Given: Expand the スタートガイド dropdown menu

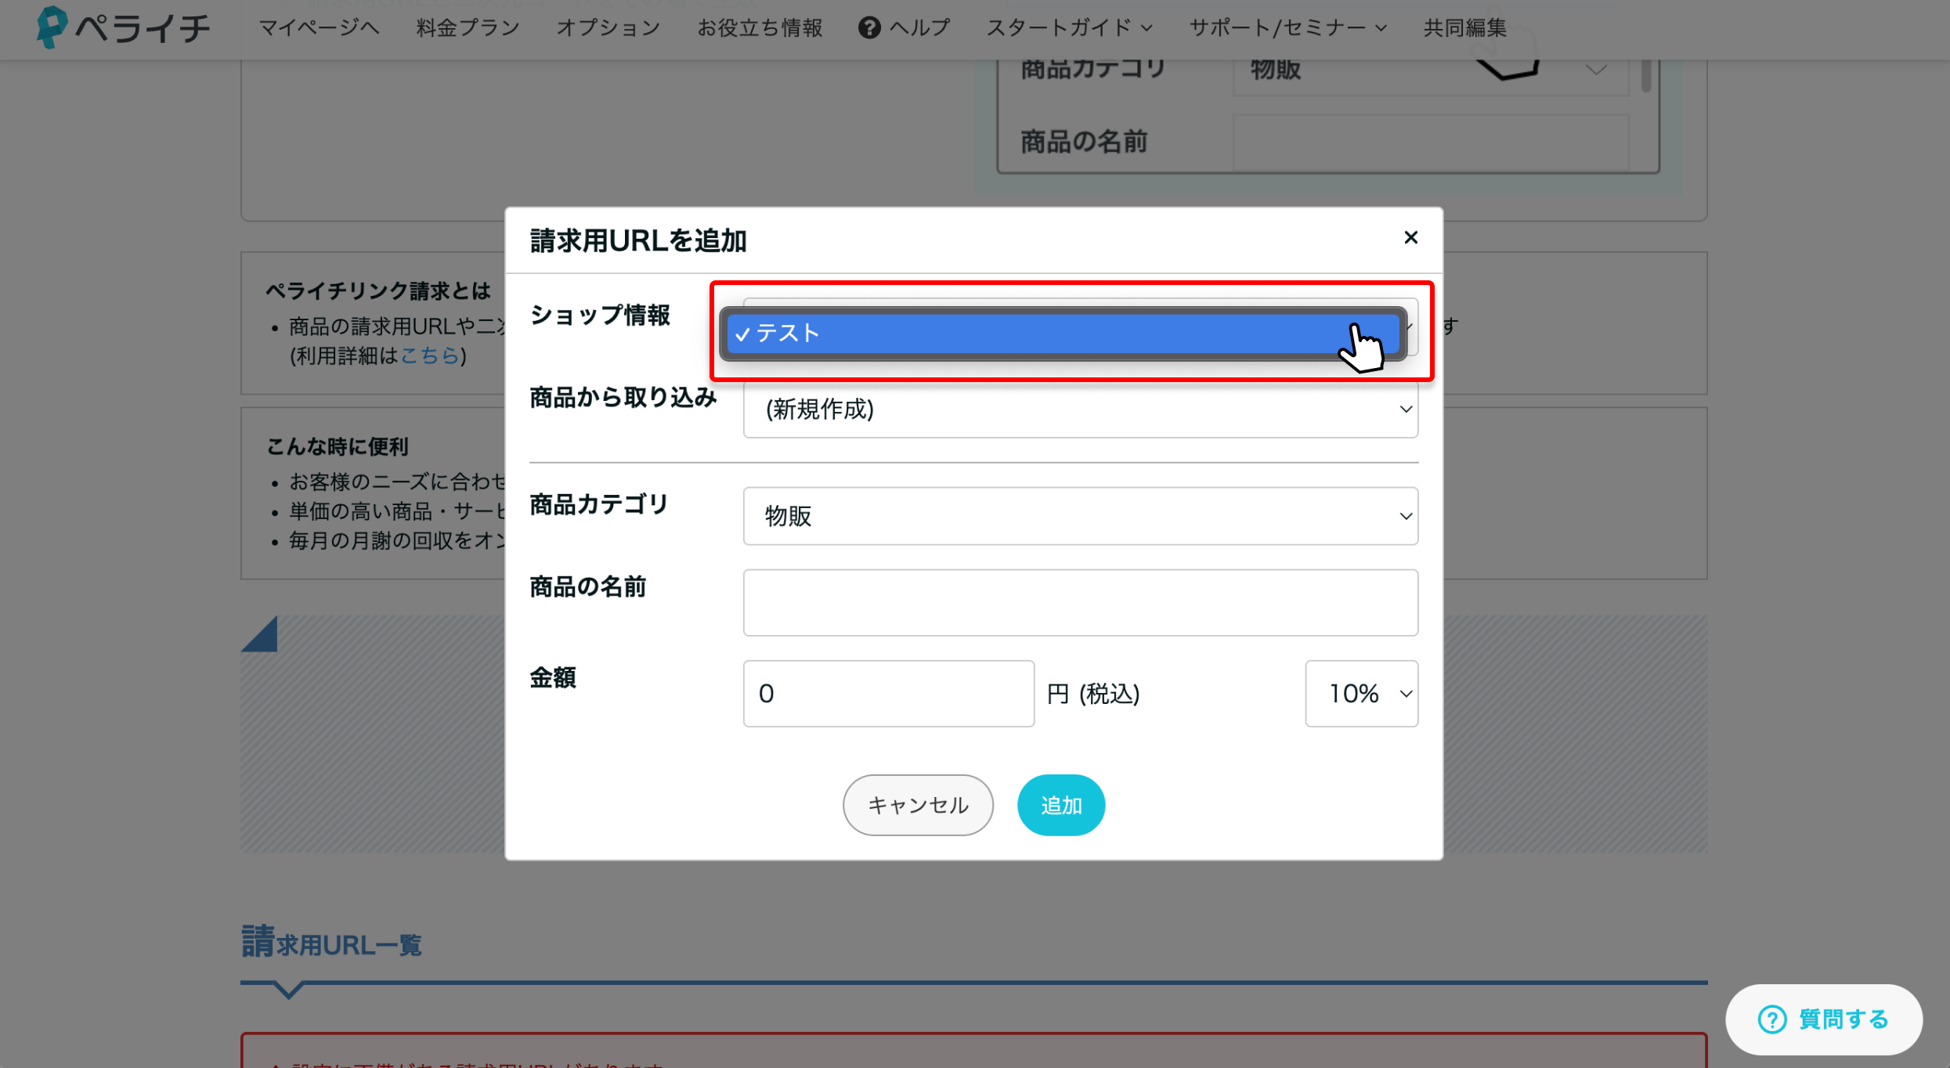Looking at the screenshot, I should coord(1069,28).
